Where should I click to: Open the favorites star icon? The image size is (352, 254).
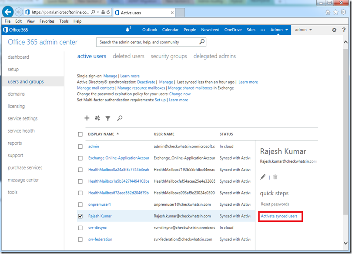(335, 12)
